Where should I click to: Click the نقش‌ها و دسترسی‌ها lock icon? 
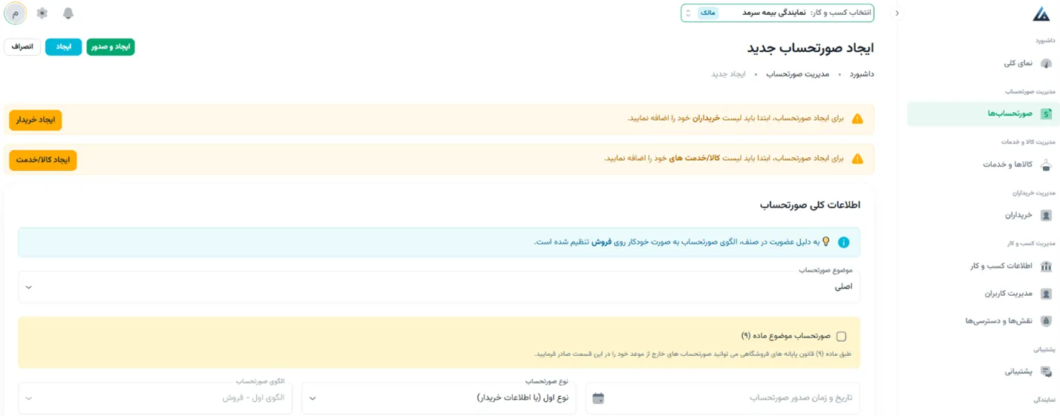(1046, 321)
